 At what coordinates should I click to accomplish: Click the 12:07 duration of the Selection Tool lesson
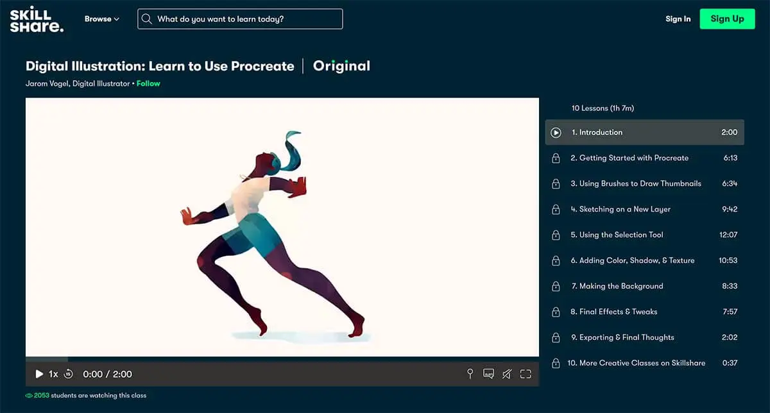tap(728, 235)
